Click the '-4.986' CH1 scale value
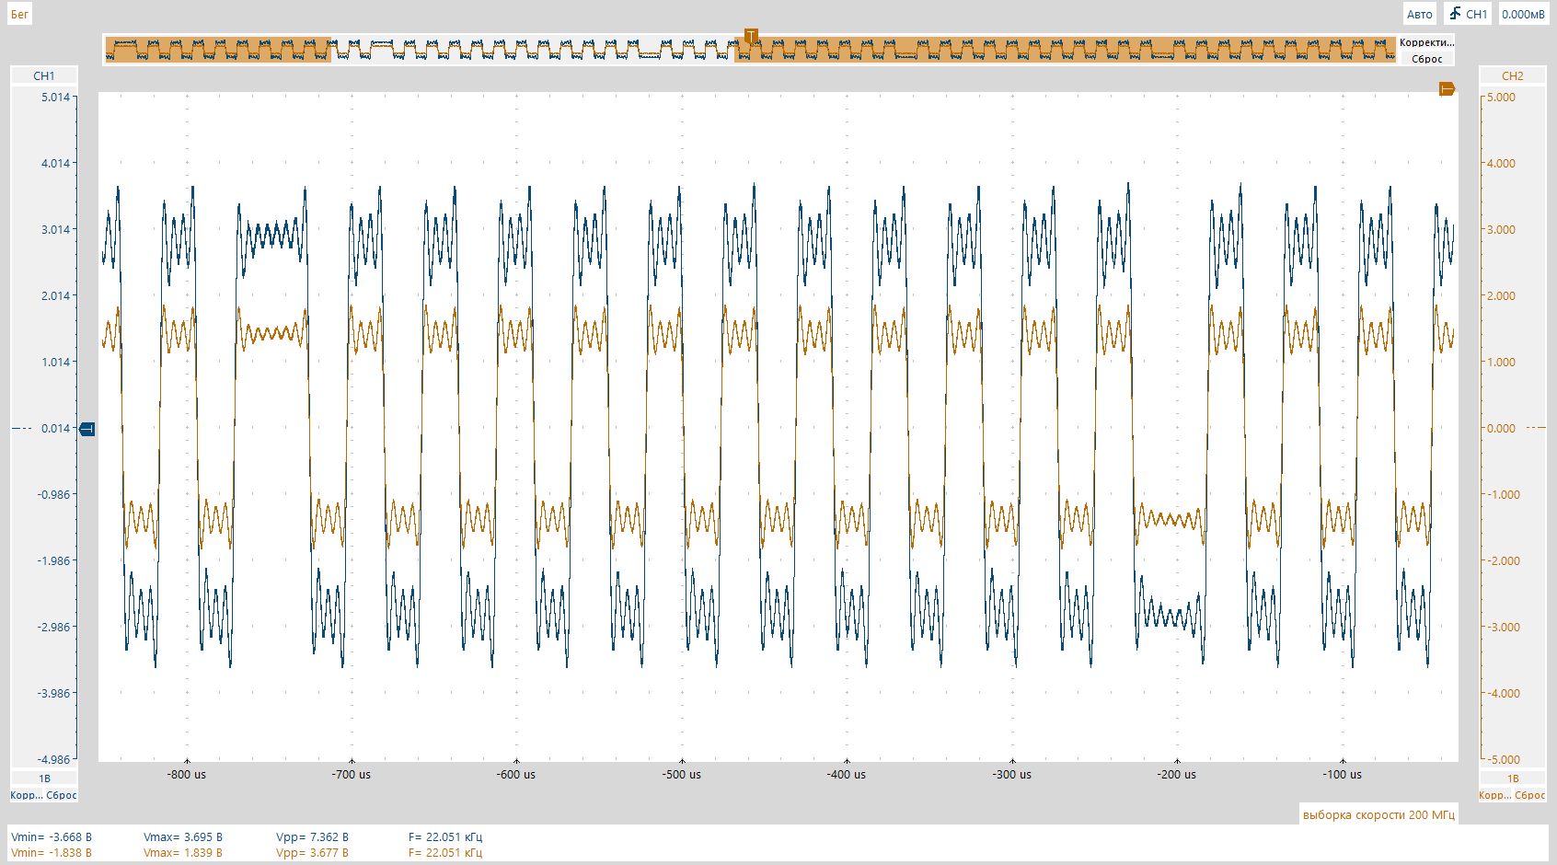The height and width of the screenshot is (865, 1557). click(x=53, y=759)
